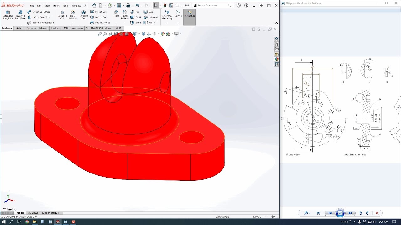Expand the Curves dropdown arrow
The width and height of the screenshot is (401, 225).
(178, 23)
